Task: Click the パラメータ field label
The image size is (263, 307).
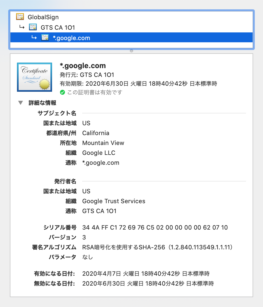Action: pyautogui.click(x=62, y=257)
